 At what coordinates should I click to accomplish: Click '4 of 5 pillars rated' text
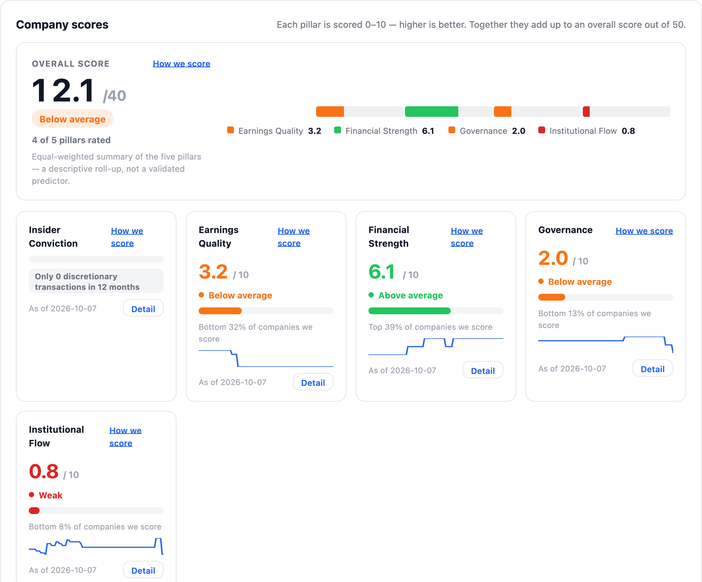(x=71, y=140)
